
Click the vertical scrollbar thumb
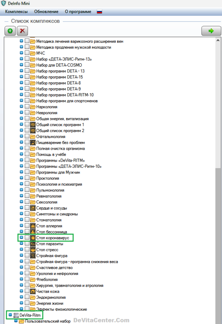(x=218, y=246)
